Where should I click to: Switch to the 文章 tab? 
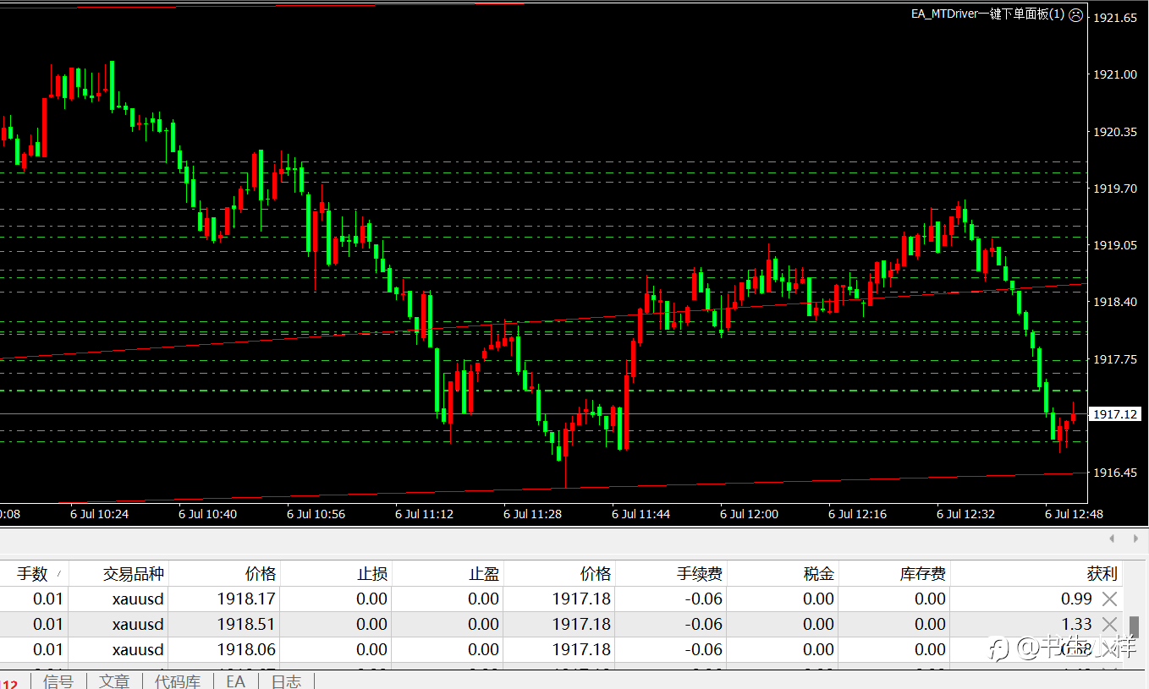point(114,681)
